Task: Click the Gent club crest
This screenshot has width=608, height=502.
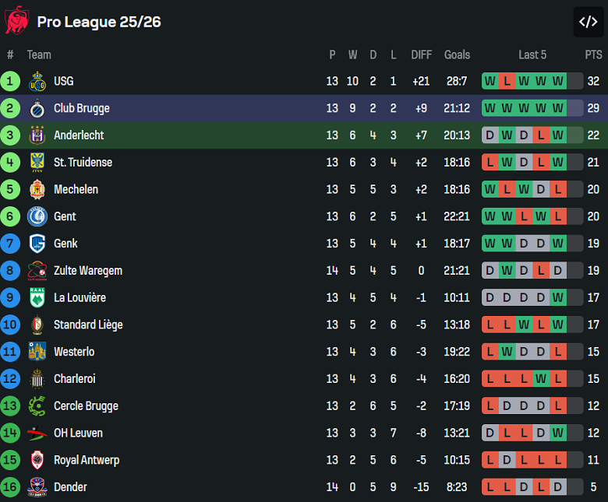Action: coord(37,216)
